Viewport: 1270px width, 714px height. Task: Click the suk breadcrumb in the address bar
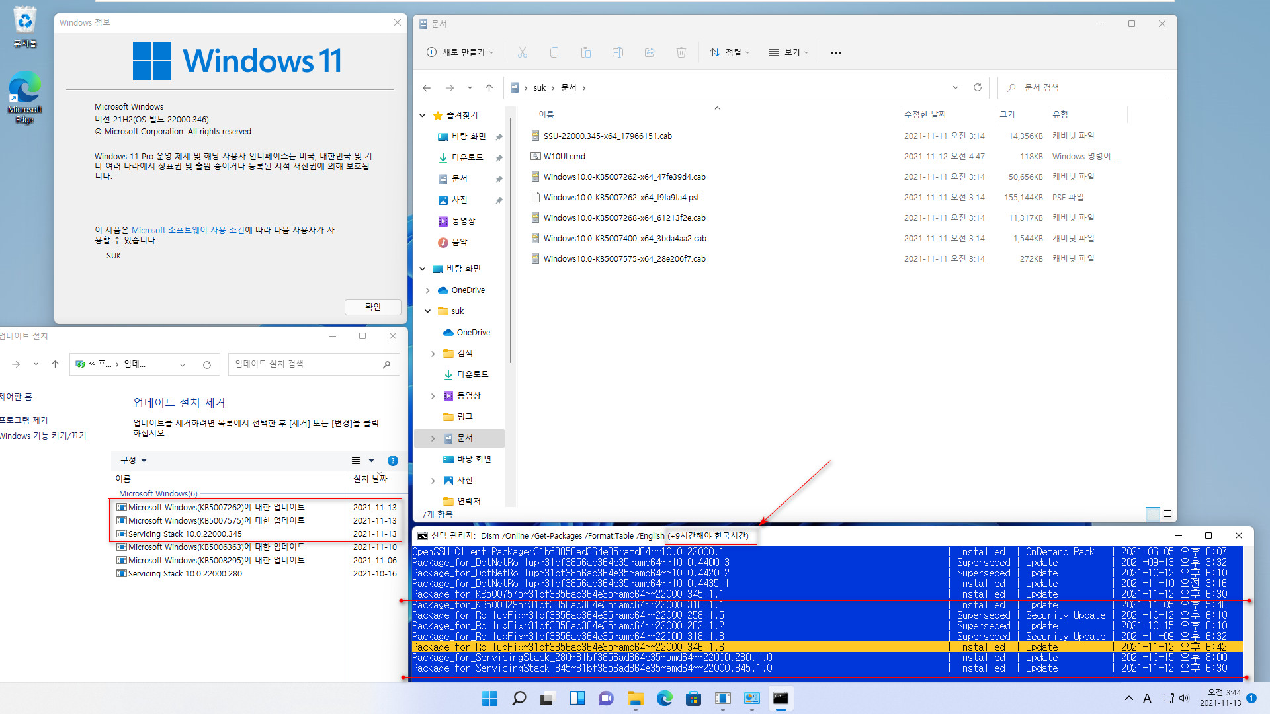(540, 88)
